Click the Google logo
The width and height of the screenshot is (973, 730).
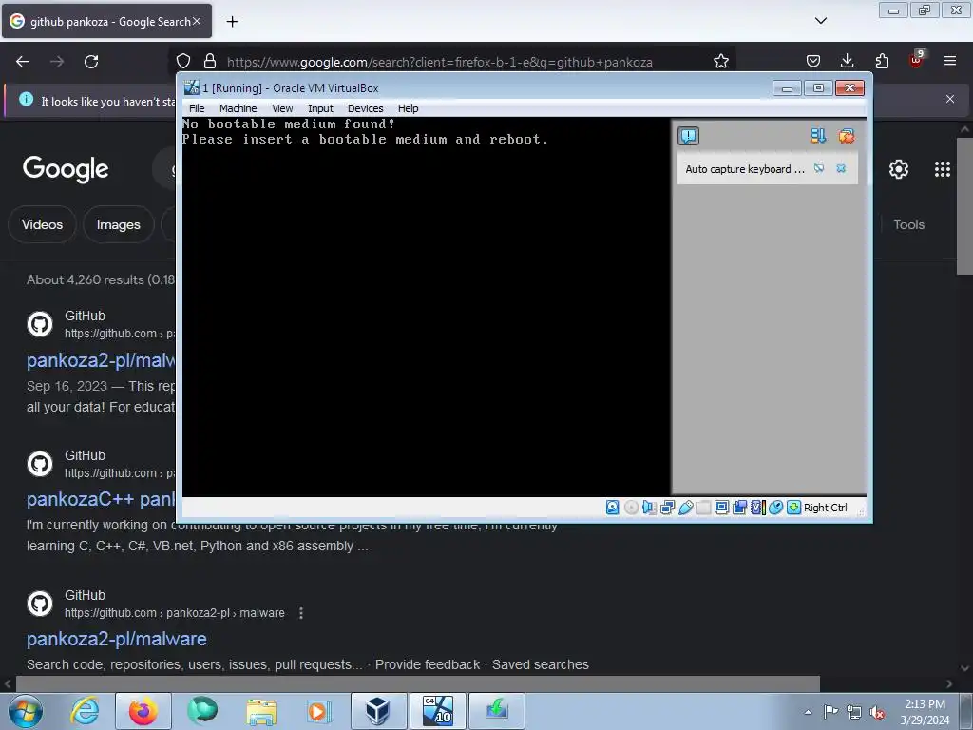click(66, 169)
